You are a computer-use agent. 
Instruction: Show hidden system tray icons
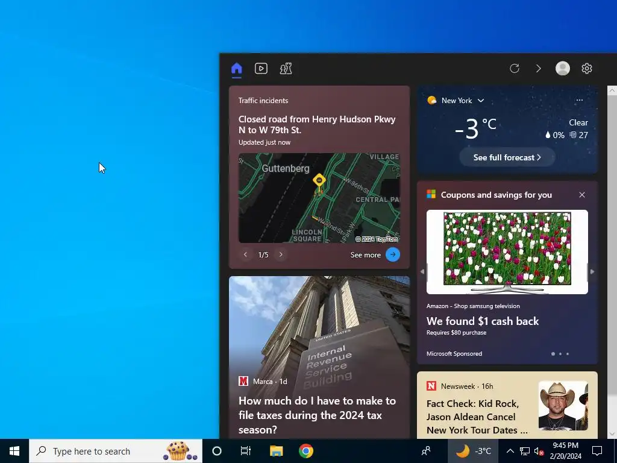point(510,451)
